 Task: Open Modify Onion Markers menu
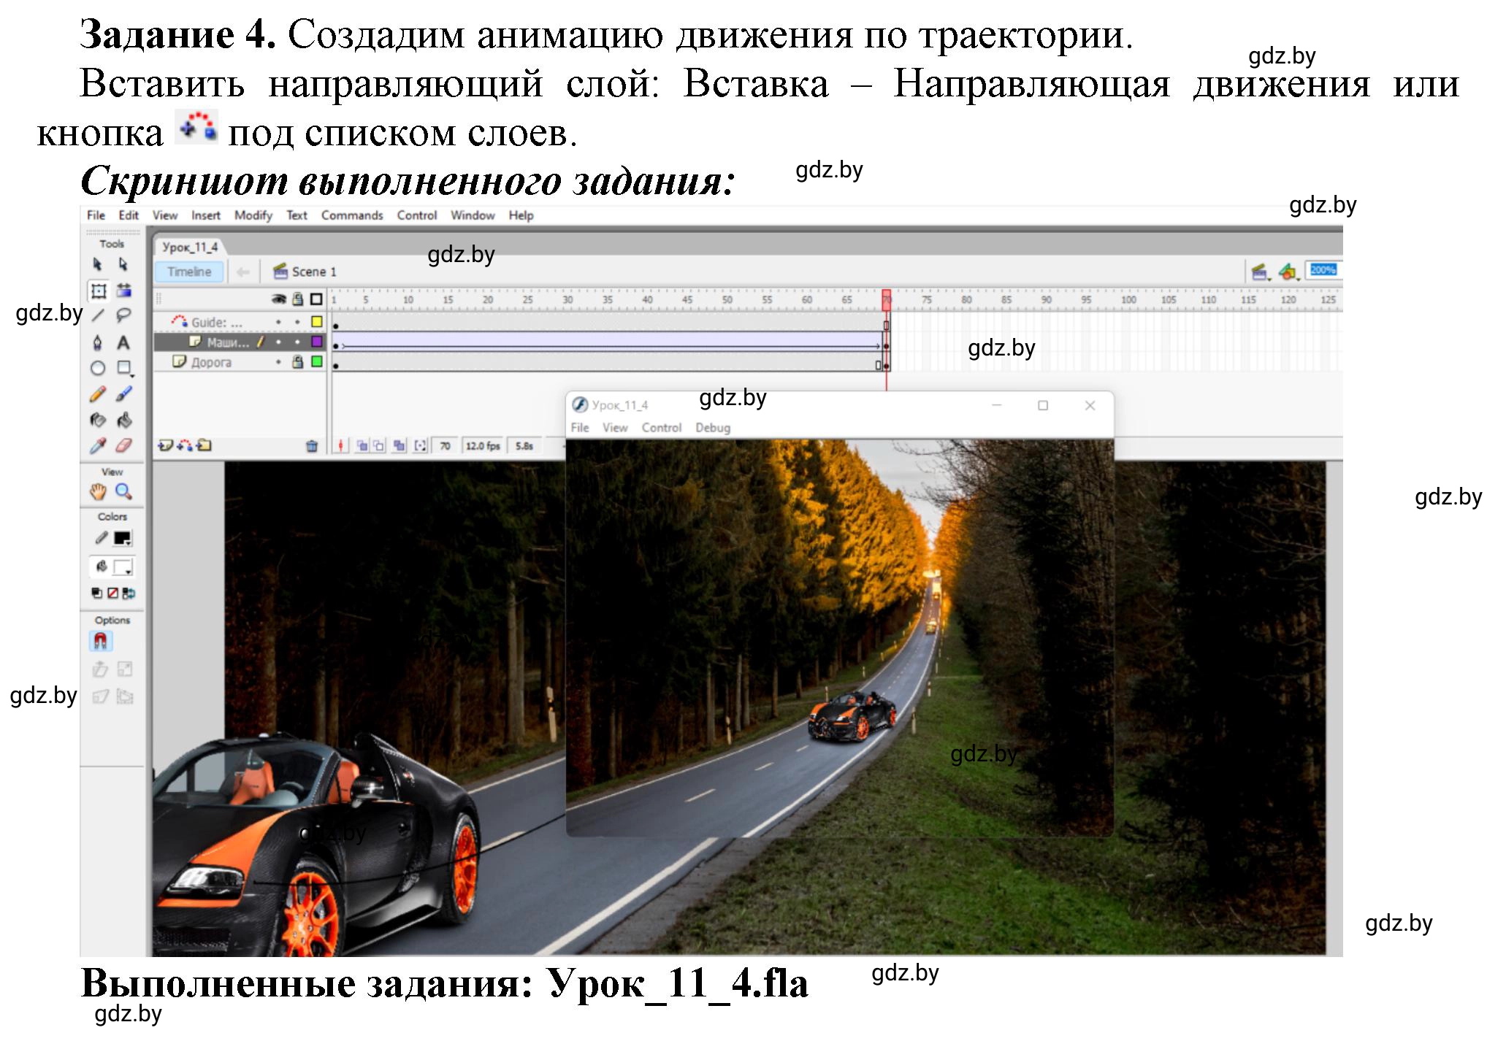pyautogui.click(x=420, y=445)
